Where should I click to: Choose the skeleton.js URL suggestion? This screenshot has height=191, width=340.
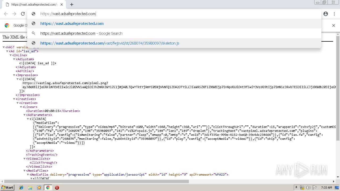pyautogui.click(x=174, y=43)
